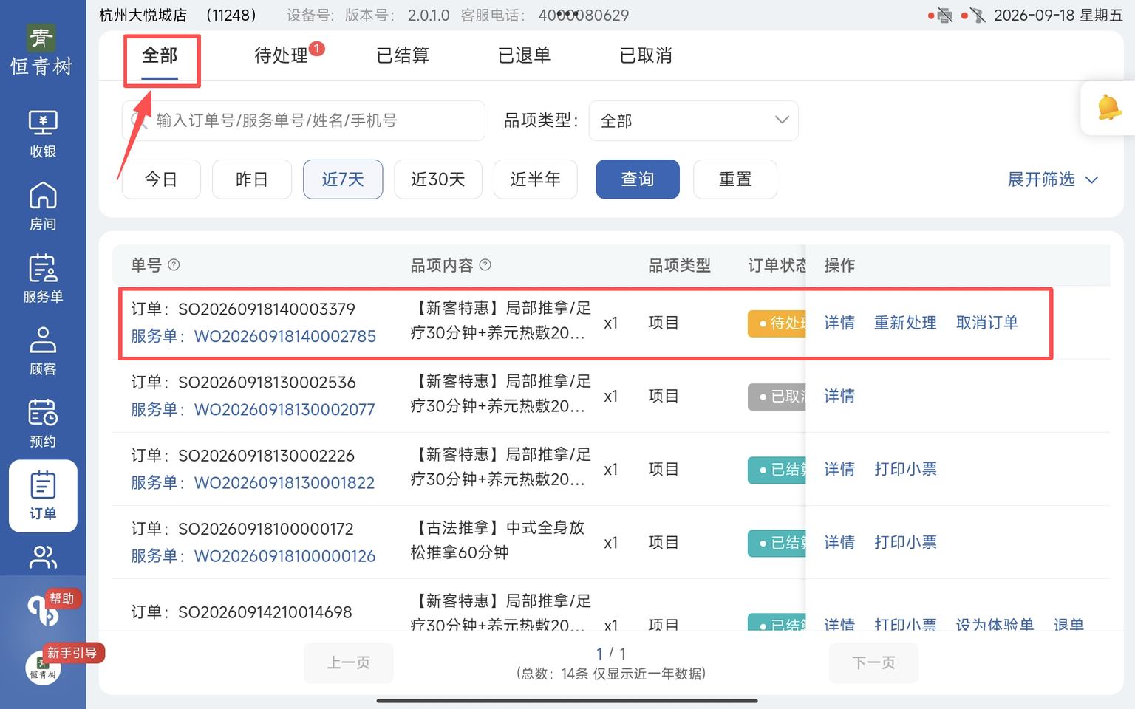Click the help circle beside 单号 header
1135x709 pixels.
174,265
